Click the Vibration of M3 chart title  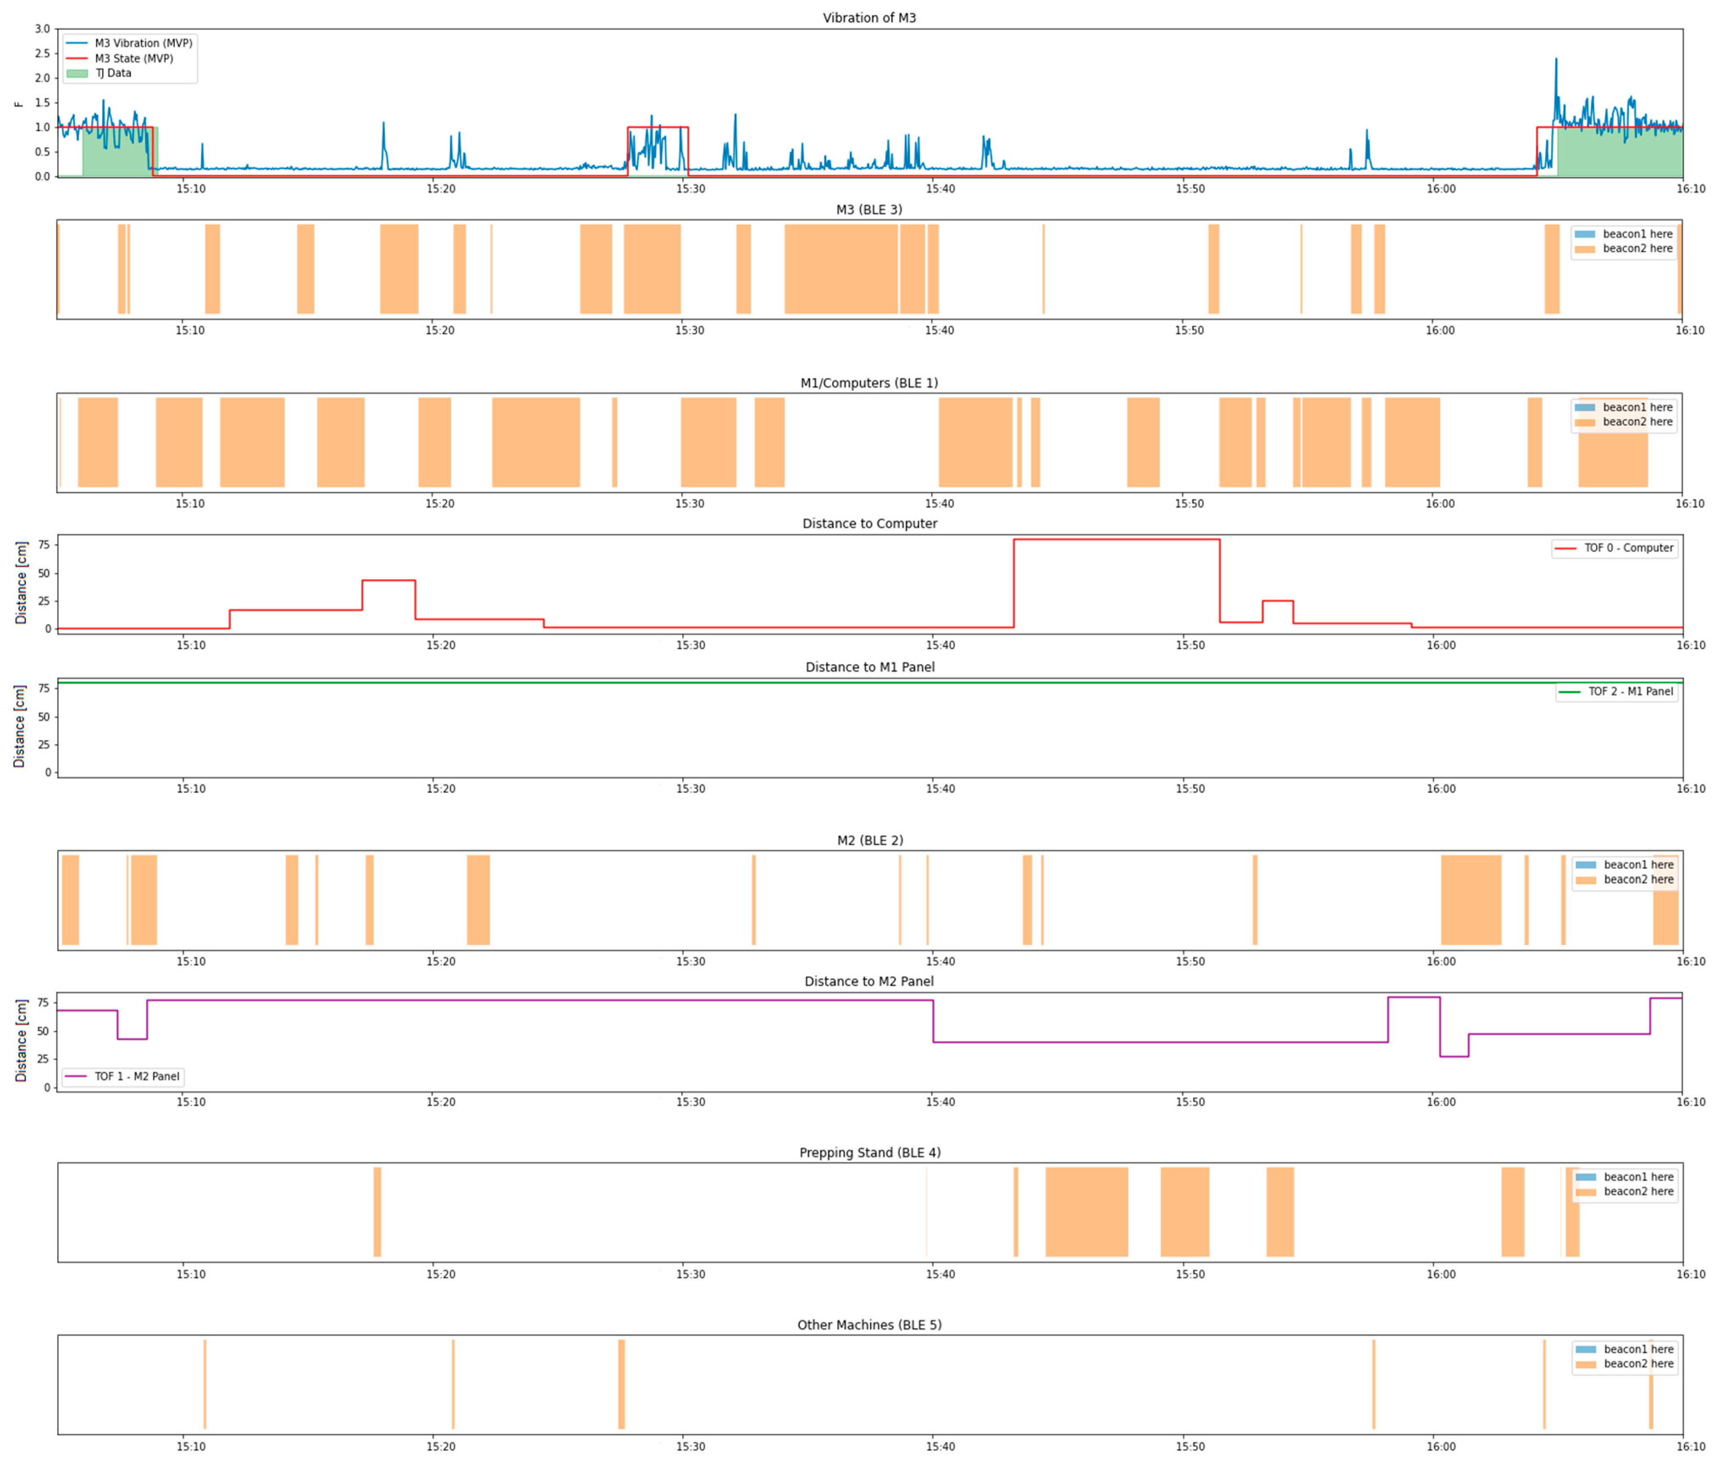click(868, 17)
